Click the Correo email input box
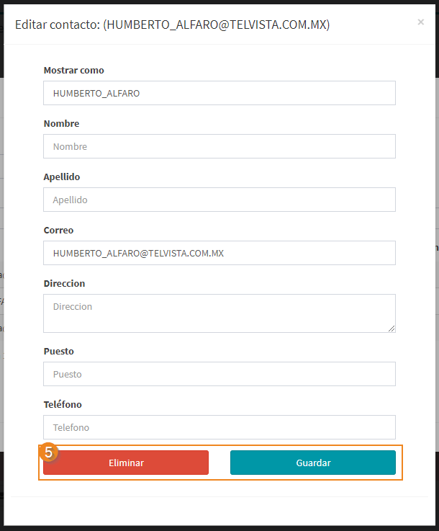 click(x=219, y=253)
